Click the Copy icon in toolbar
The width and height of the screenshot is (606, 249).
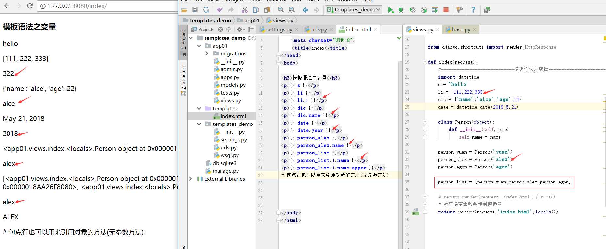pyautogui.click(x=256, y=10)
